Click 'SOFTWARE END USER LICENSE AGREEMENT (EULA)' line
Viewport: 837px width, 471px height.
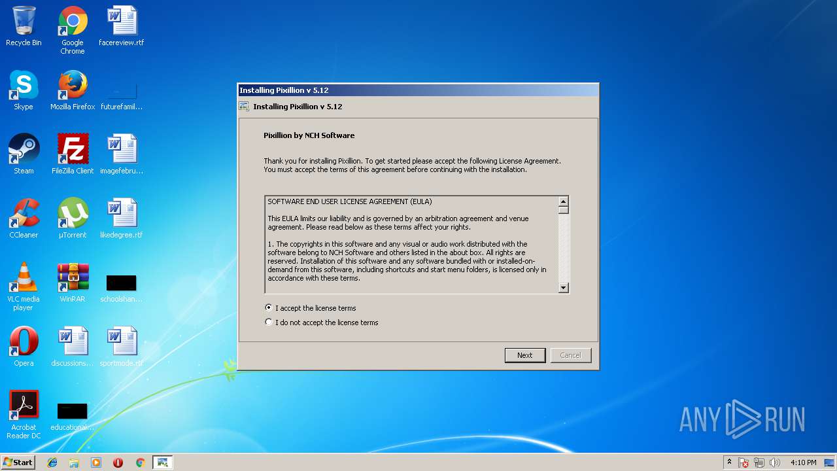pos(350,201)
